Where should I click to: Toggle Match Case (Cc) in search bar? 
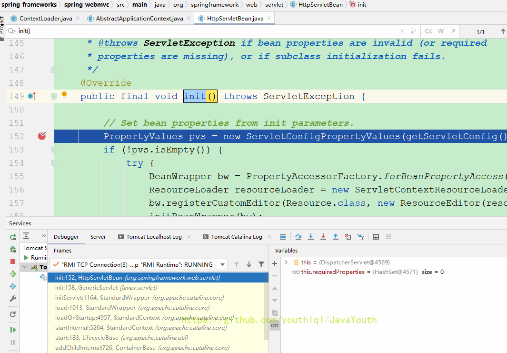[428, 31]
